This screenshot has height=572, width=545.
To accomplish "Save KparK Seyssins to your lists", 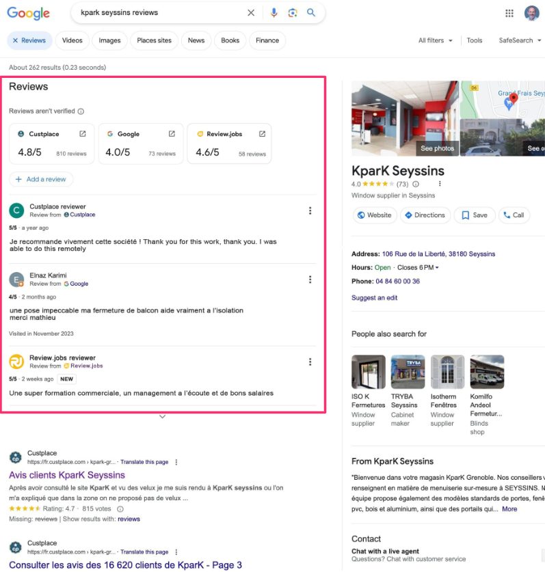I will 474,215.
